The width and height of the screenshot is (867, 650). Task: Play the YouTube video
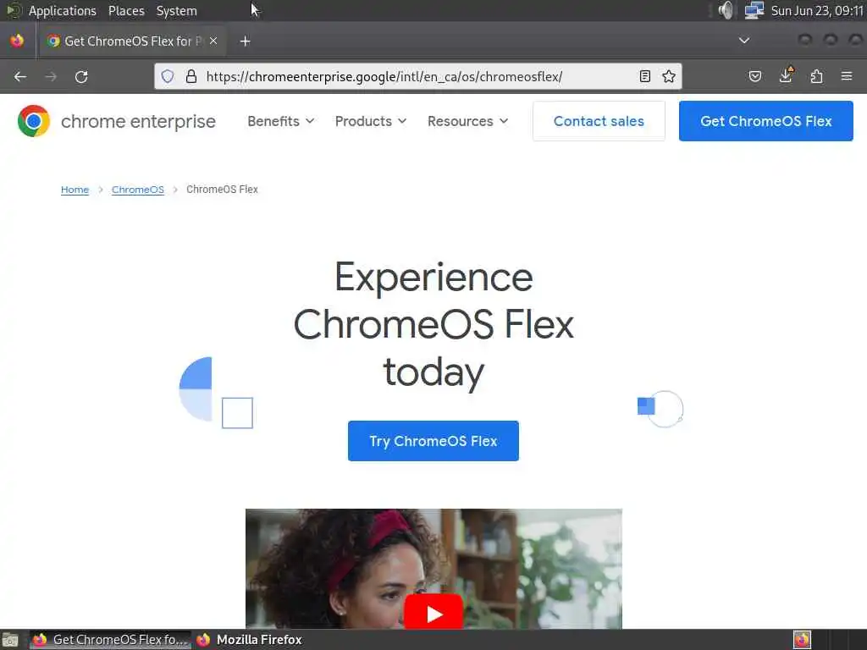(433, 613)
